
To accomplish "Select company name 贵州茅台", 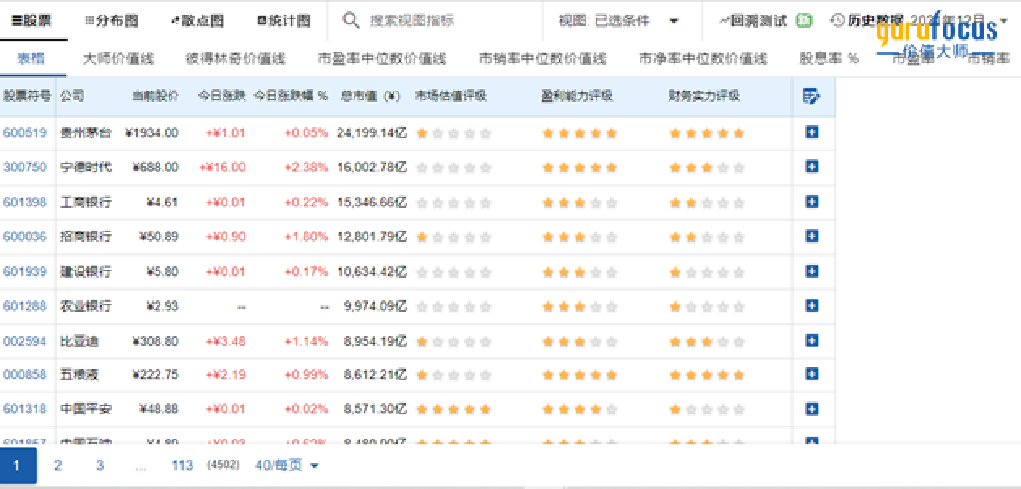I will click(x=86, y=133).
